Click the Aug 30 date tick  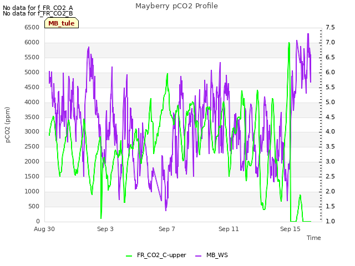click(44, 229)
